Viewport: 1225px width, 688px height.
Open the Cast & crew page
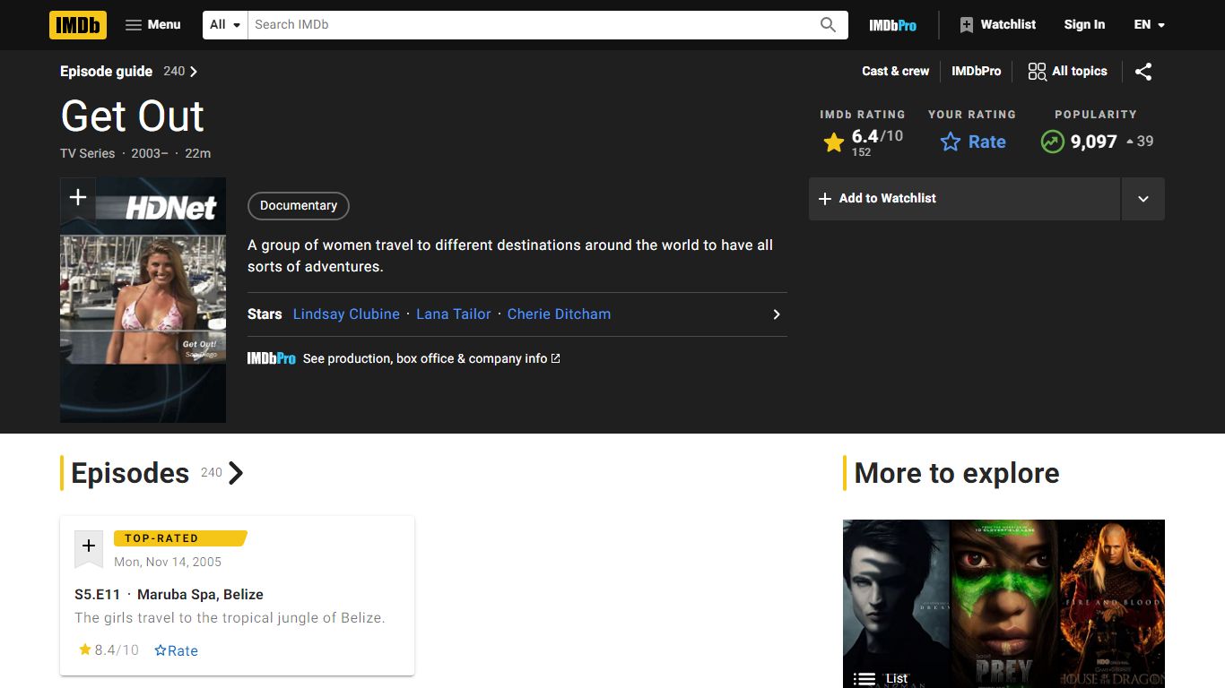pos(895,72)
